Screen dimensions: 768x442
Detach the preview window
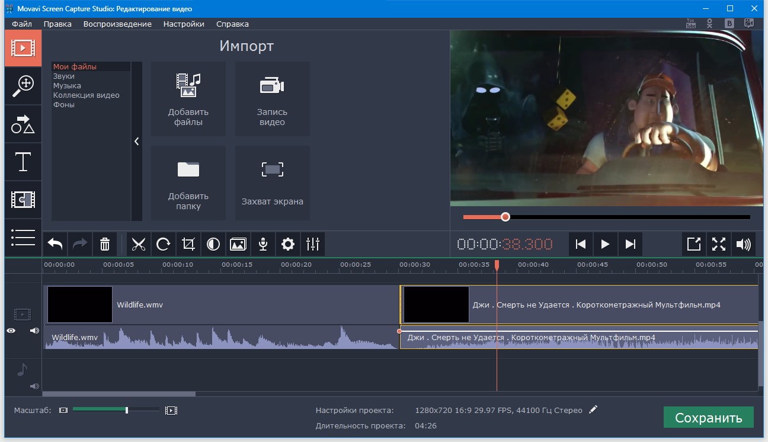[694, 244]
